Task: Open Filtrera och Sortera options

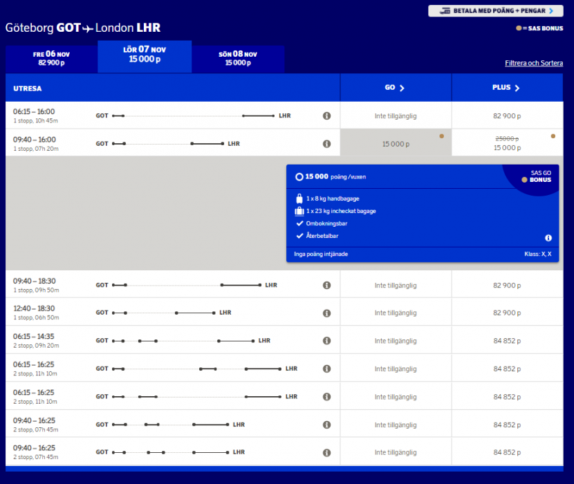Action: click(x=533, y=64)
